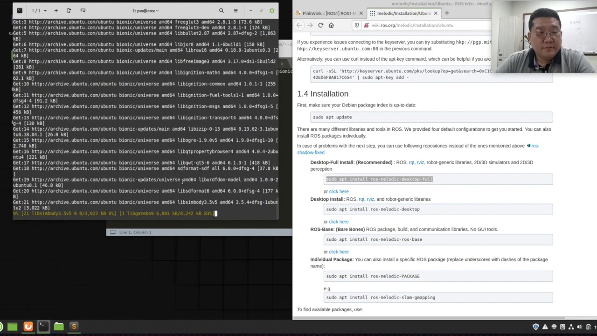597x336 pixels.
Task: Click the terminal title "1: pw@ros:~"
Action: pyautogui.click(x=145, y=10)
